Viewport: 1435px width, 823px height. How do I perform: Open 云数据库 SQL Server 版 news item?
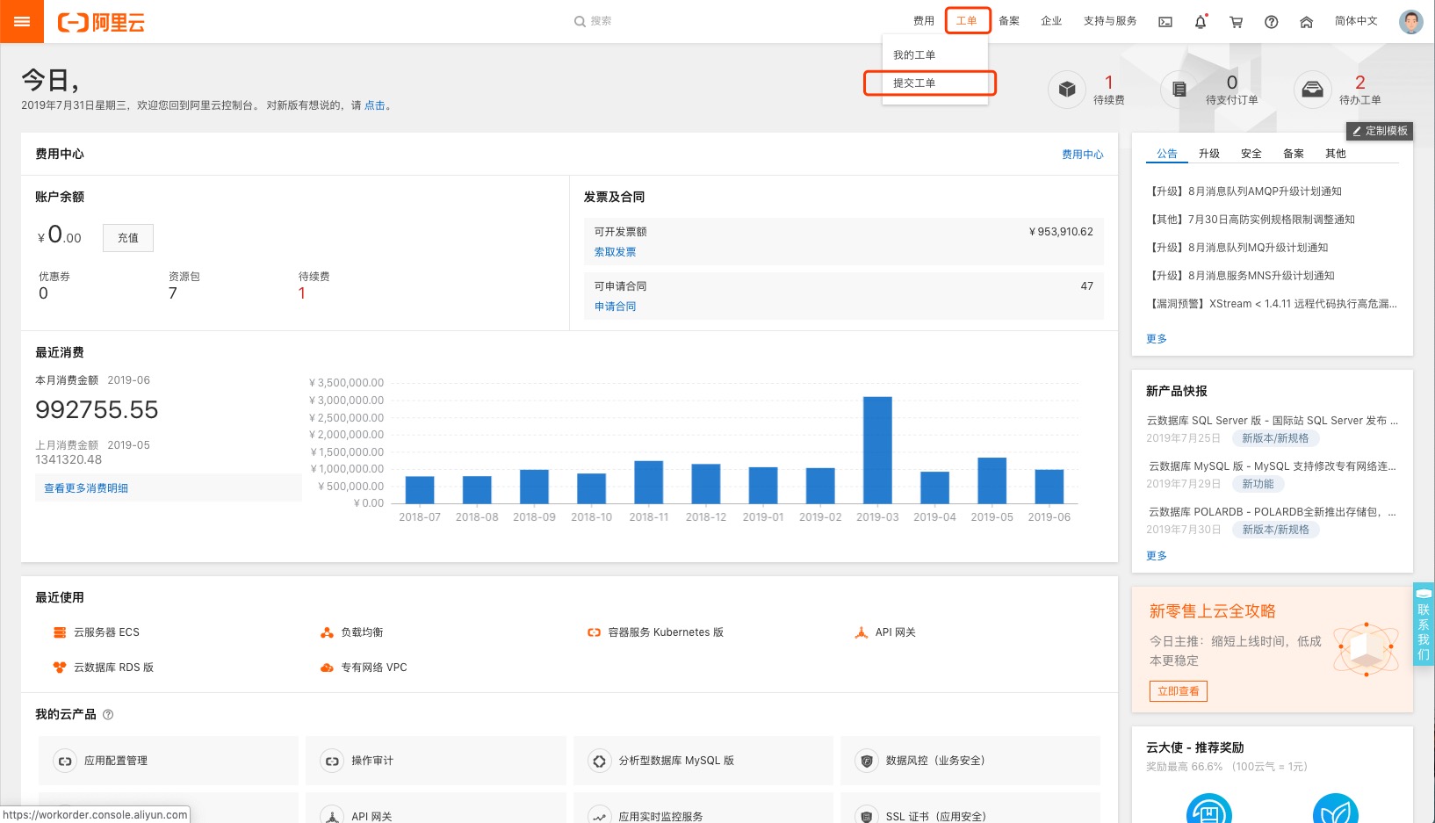tap(1273, 421)
